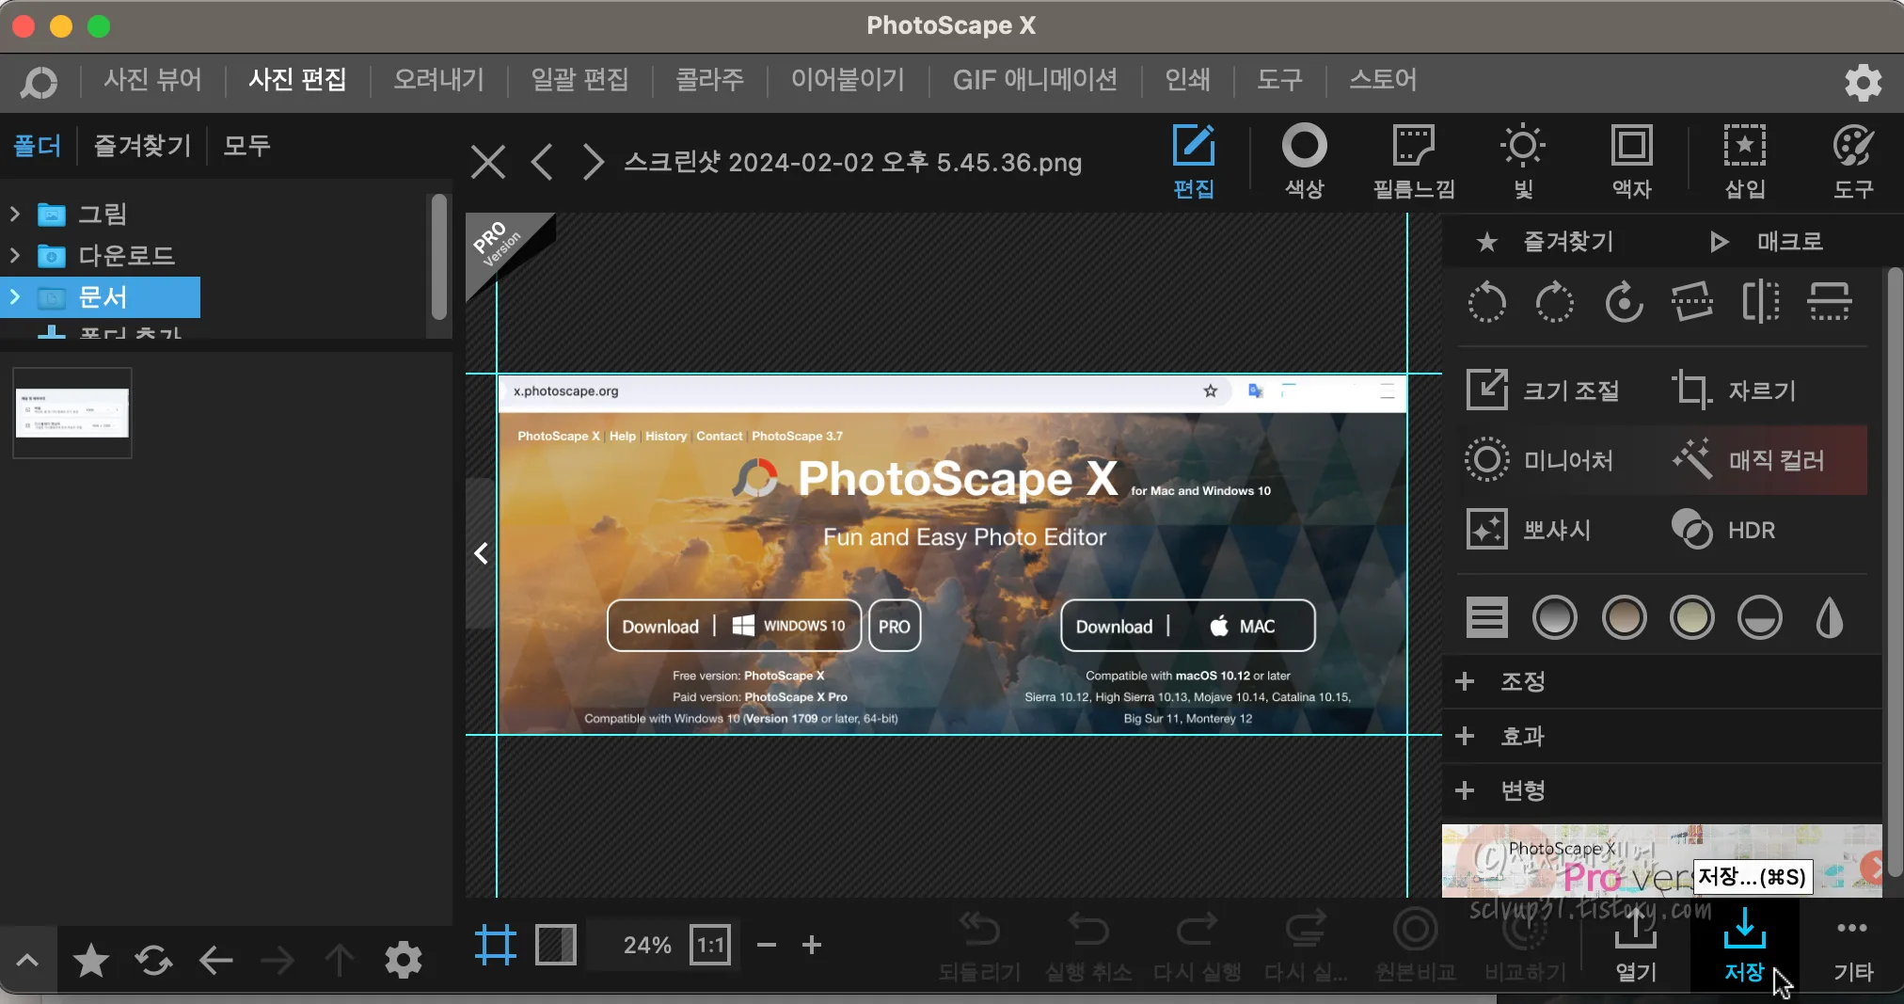This screenshot has height=1004, width=1904.
Task: Rotate image clockwise icon
Action: tap(1554, 302)
